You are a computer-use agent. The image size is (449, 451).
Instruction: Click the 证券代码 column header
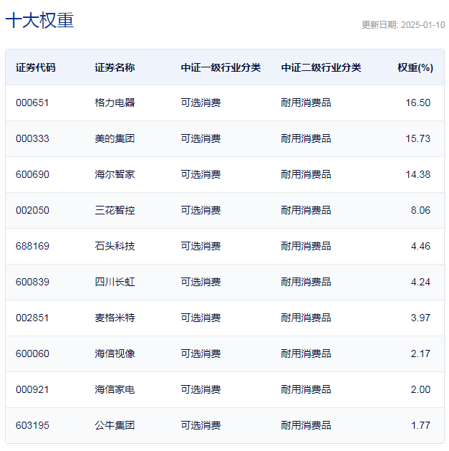[36, 67]
